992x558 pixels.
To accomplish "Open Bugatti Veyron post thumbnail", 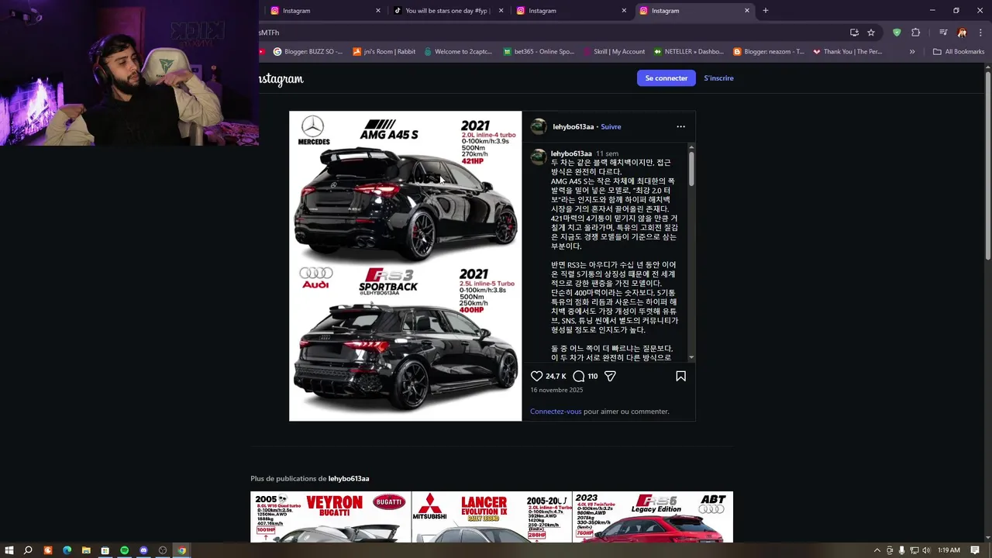I will point(330,517).
